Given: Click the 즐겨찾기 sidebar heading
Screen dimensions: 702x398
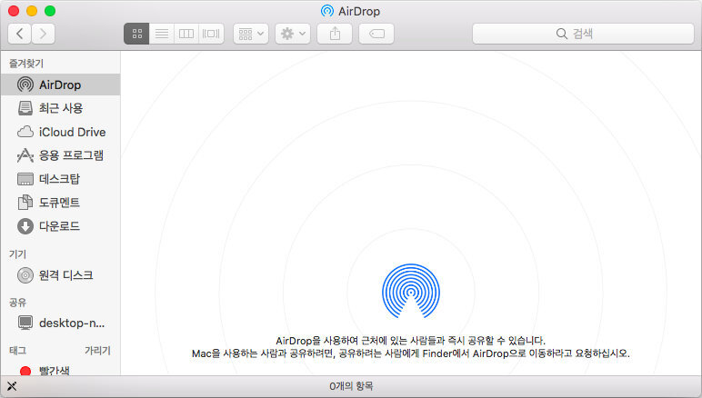Looking at the screenshot, I should pyautogui.click(x=26, y=64).
